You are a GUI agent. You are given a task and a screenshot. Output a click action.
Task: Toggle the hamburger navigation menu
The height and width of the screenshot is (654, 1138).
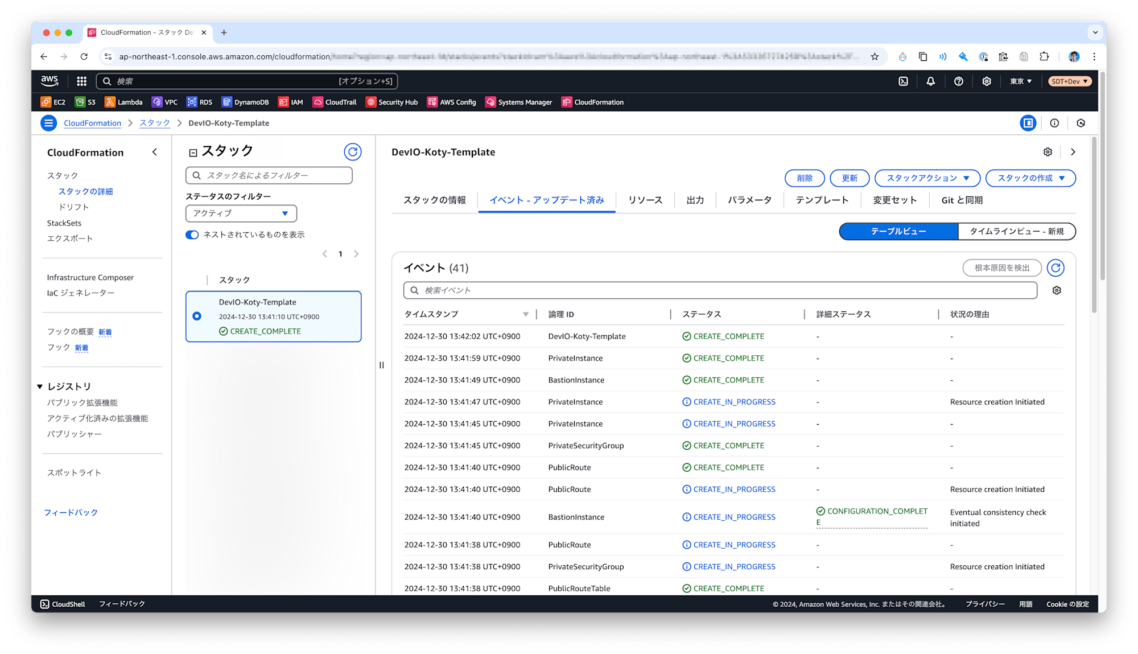[x=49, y=123]
